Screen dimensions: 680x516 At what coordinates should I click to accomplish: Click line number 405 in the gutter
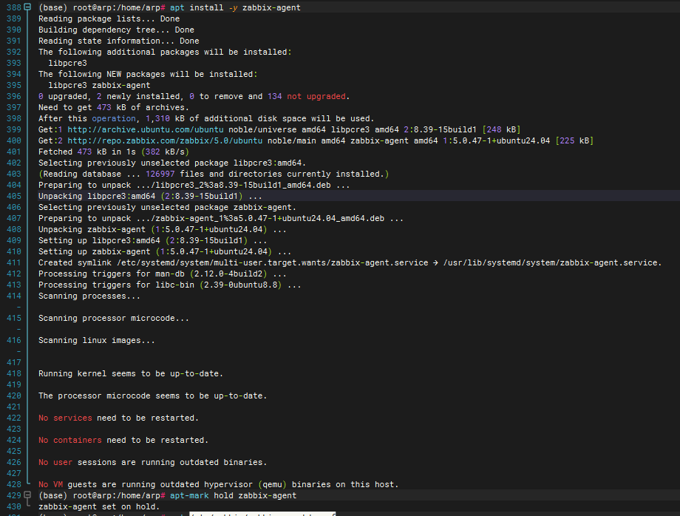(14, 196)
